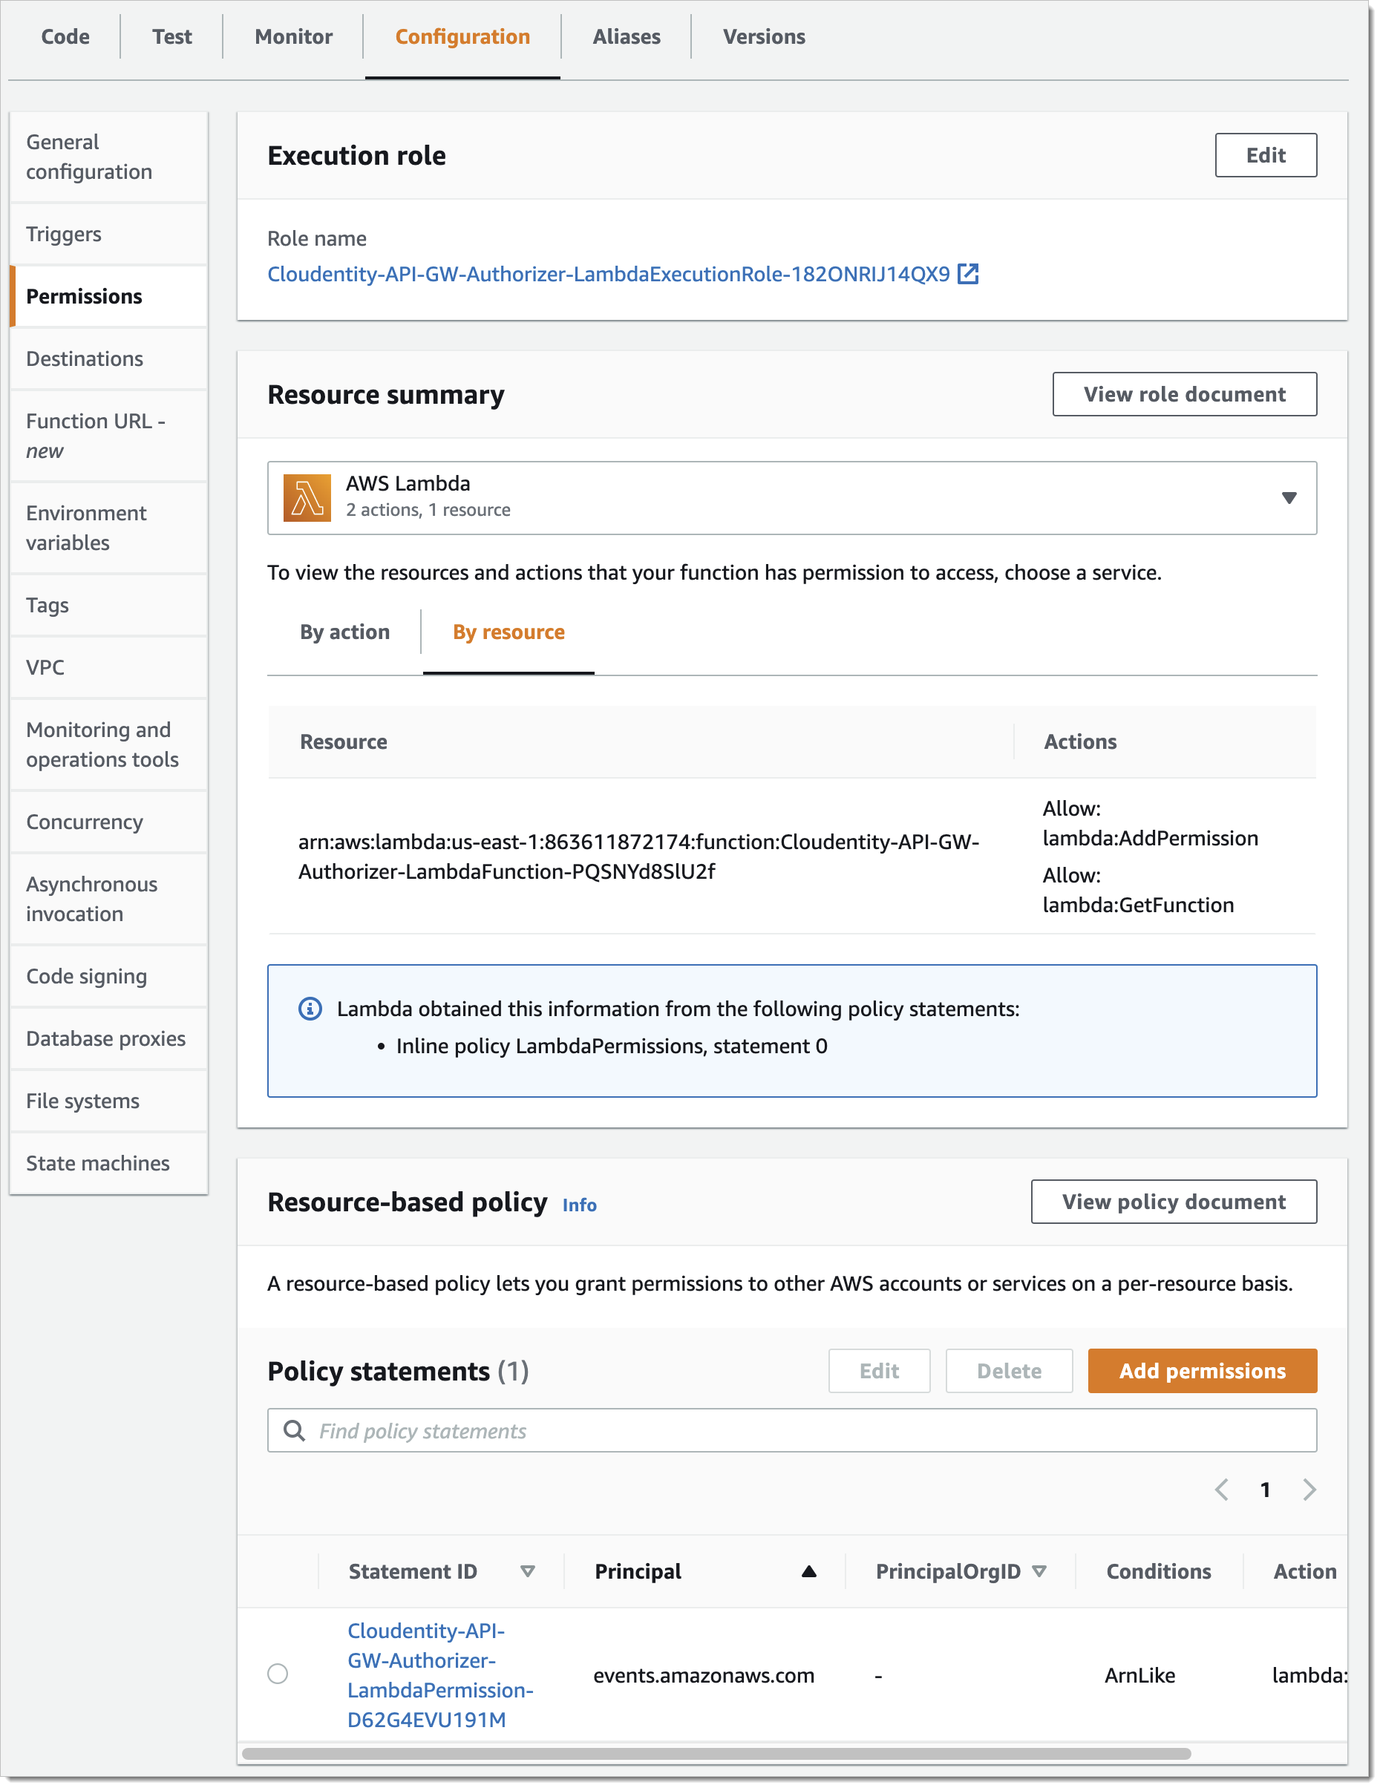Click the Conditions column header
The width and height of the screenshot is (1380, 1788).
coord(1158,1571)
